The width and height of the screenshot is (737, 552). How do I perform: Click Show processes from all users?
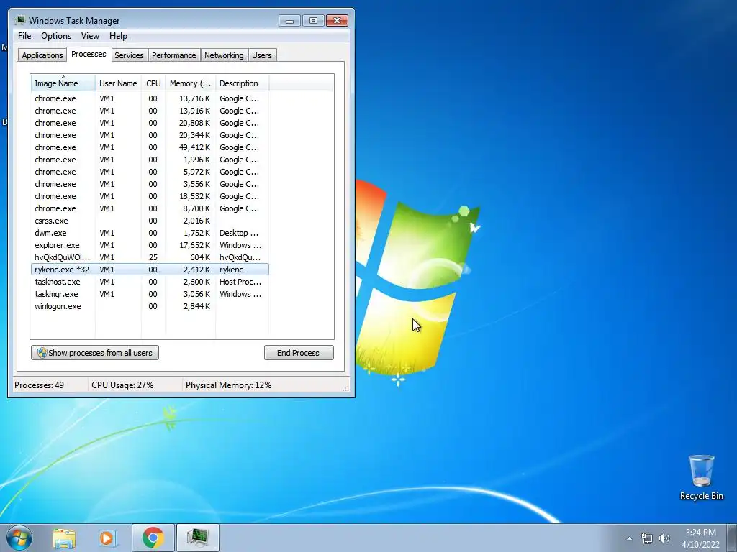95,352
